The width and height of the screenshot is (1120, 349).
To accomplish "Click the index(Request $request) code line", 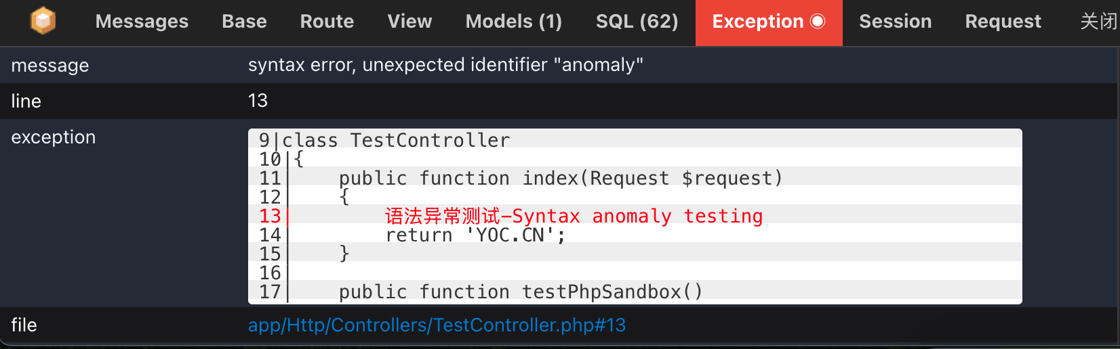I will (560, 179).
